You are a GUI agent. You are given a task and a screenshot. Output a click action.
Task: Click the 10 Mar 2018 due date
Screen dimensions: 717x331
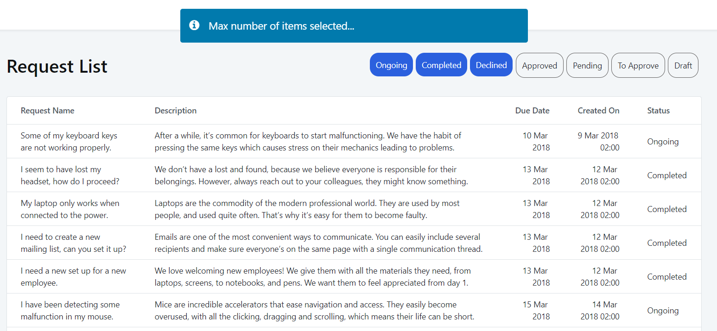pyautogui.click(x=536, y=142)
